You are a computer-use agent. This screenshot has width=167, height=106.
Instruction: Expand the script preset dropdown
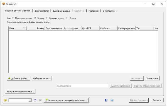tap(30, 100)
